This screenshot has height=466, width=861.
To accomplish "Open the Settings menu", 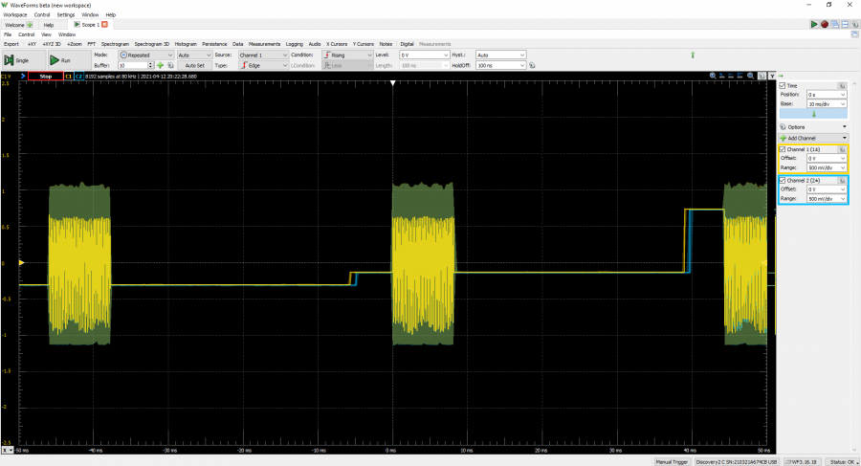I will 65,15.
